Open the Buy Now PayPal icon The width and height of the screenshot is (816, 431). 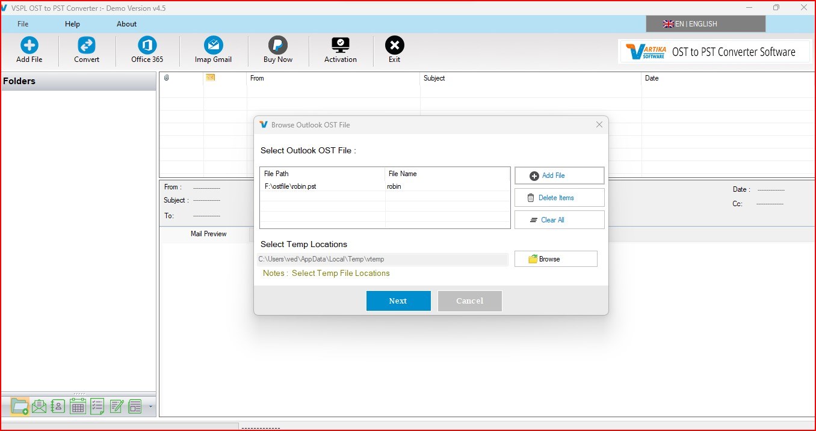[x=277, y=50]
